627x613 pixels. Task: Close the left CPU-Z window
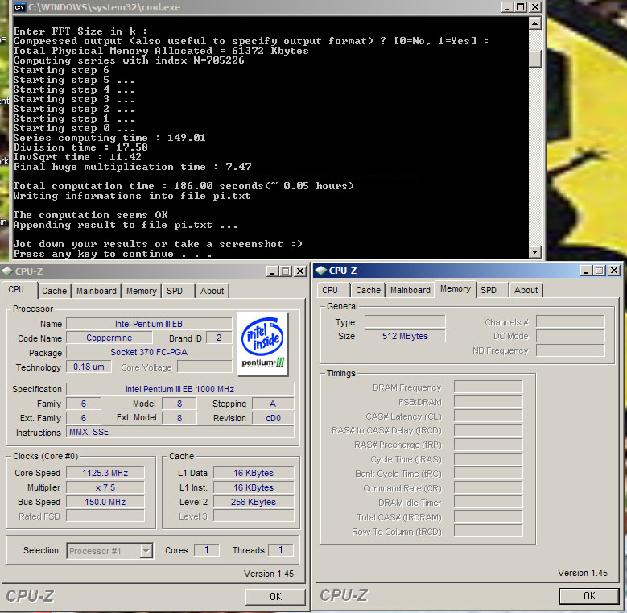pyautogui.click(x=300, y=271)
